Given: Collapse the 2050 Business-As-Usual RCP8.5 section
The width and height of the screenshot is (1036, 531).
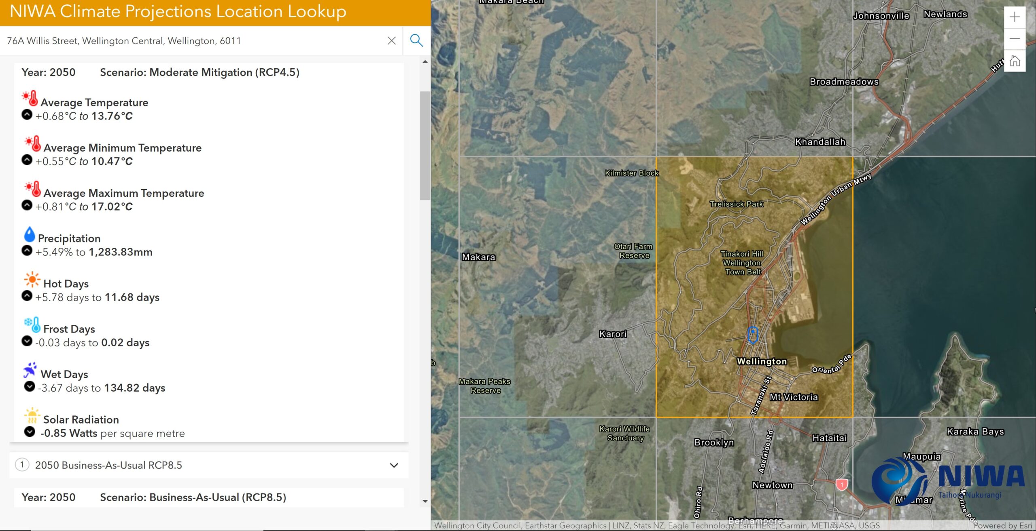Looking at the screenshot, I should (209, 465).
